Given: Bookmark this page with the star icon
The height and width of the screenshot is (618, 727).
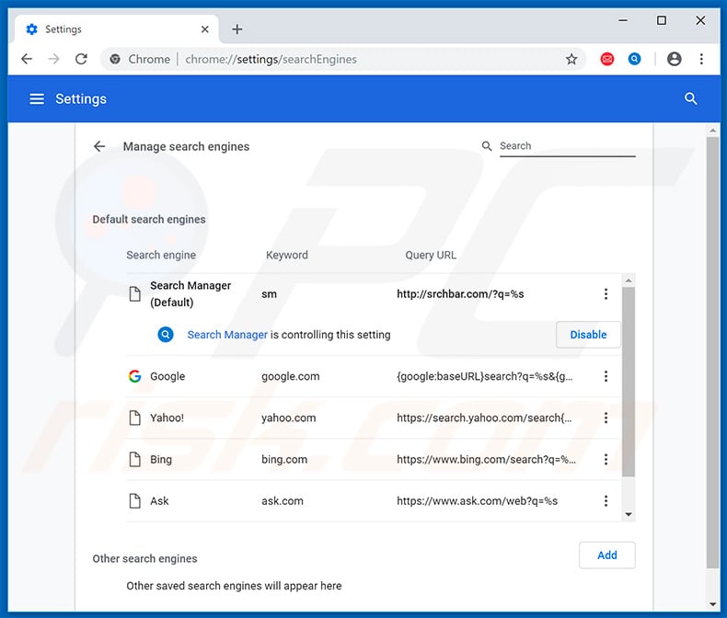Looking at the screenshot, I should pyautogui.click(x=571, y=59).
